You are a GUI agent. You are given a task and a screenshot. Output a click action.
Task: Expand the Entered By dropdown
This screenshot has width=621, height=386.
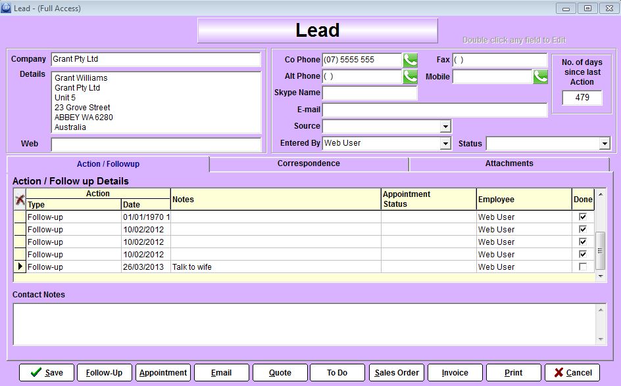point(445,143)
